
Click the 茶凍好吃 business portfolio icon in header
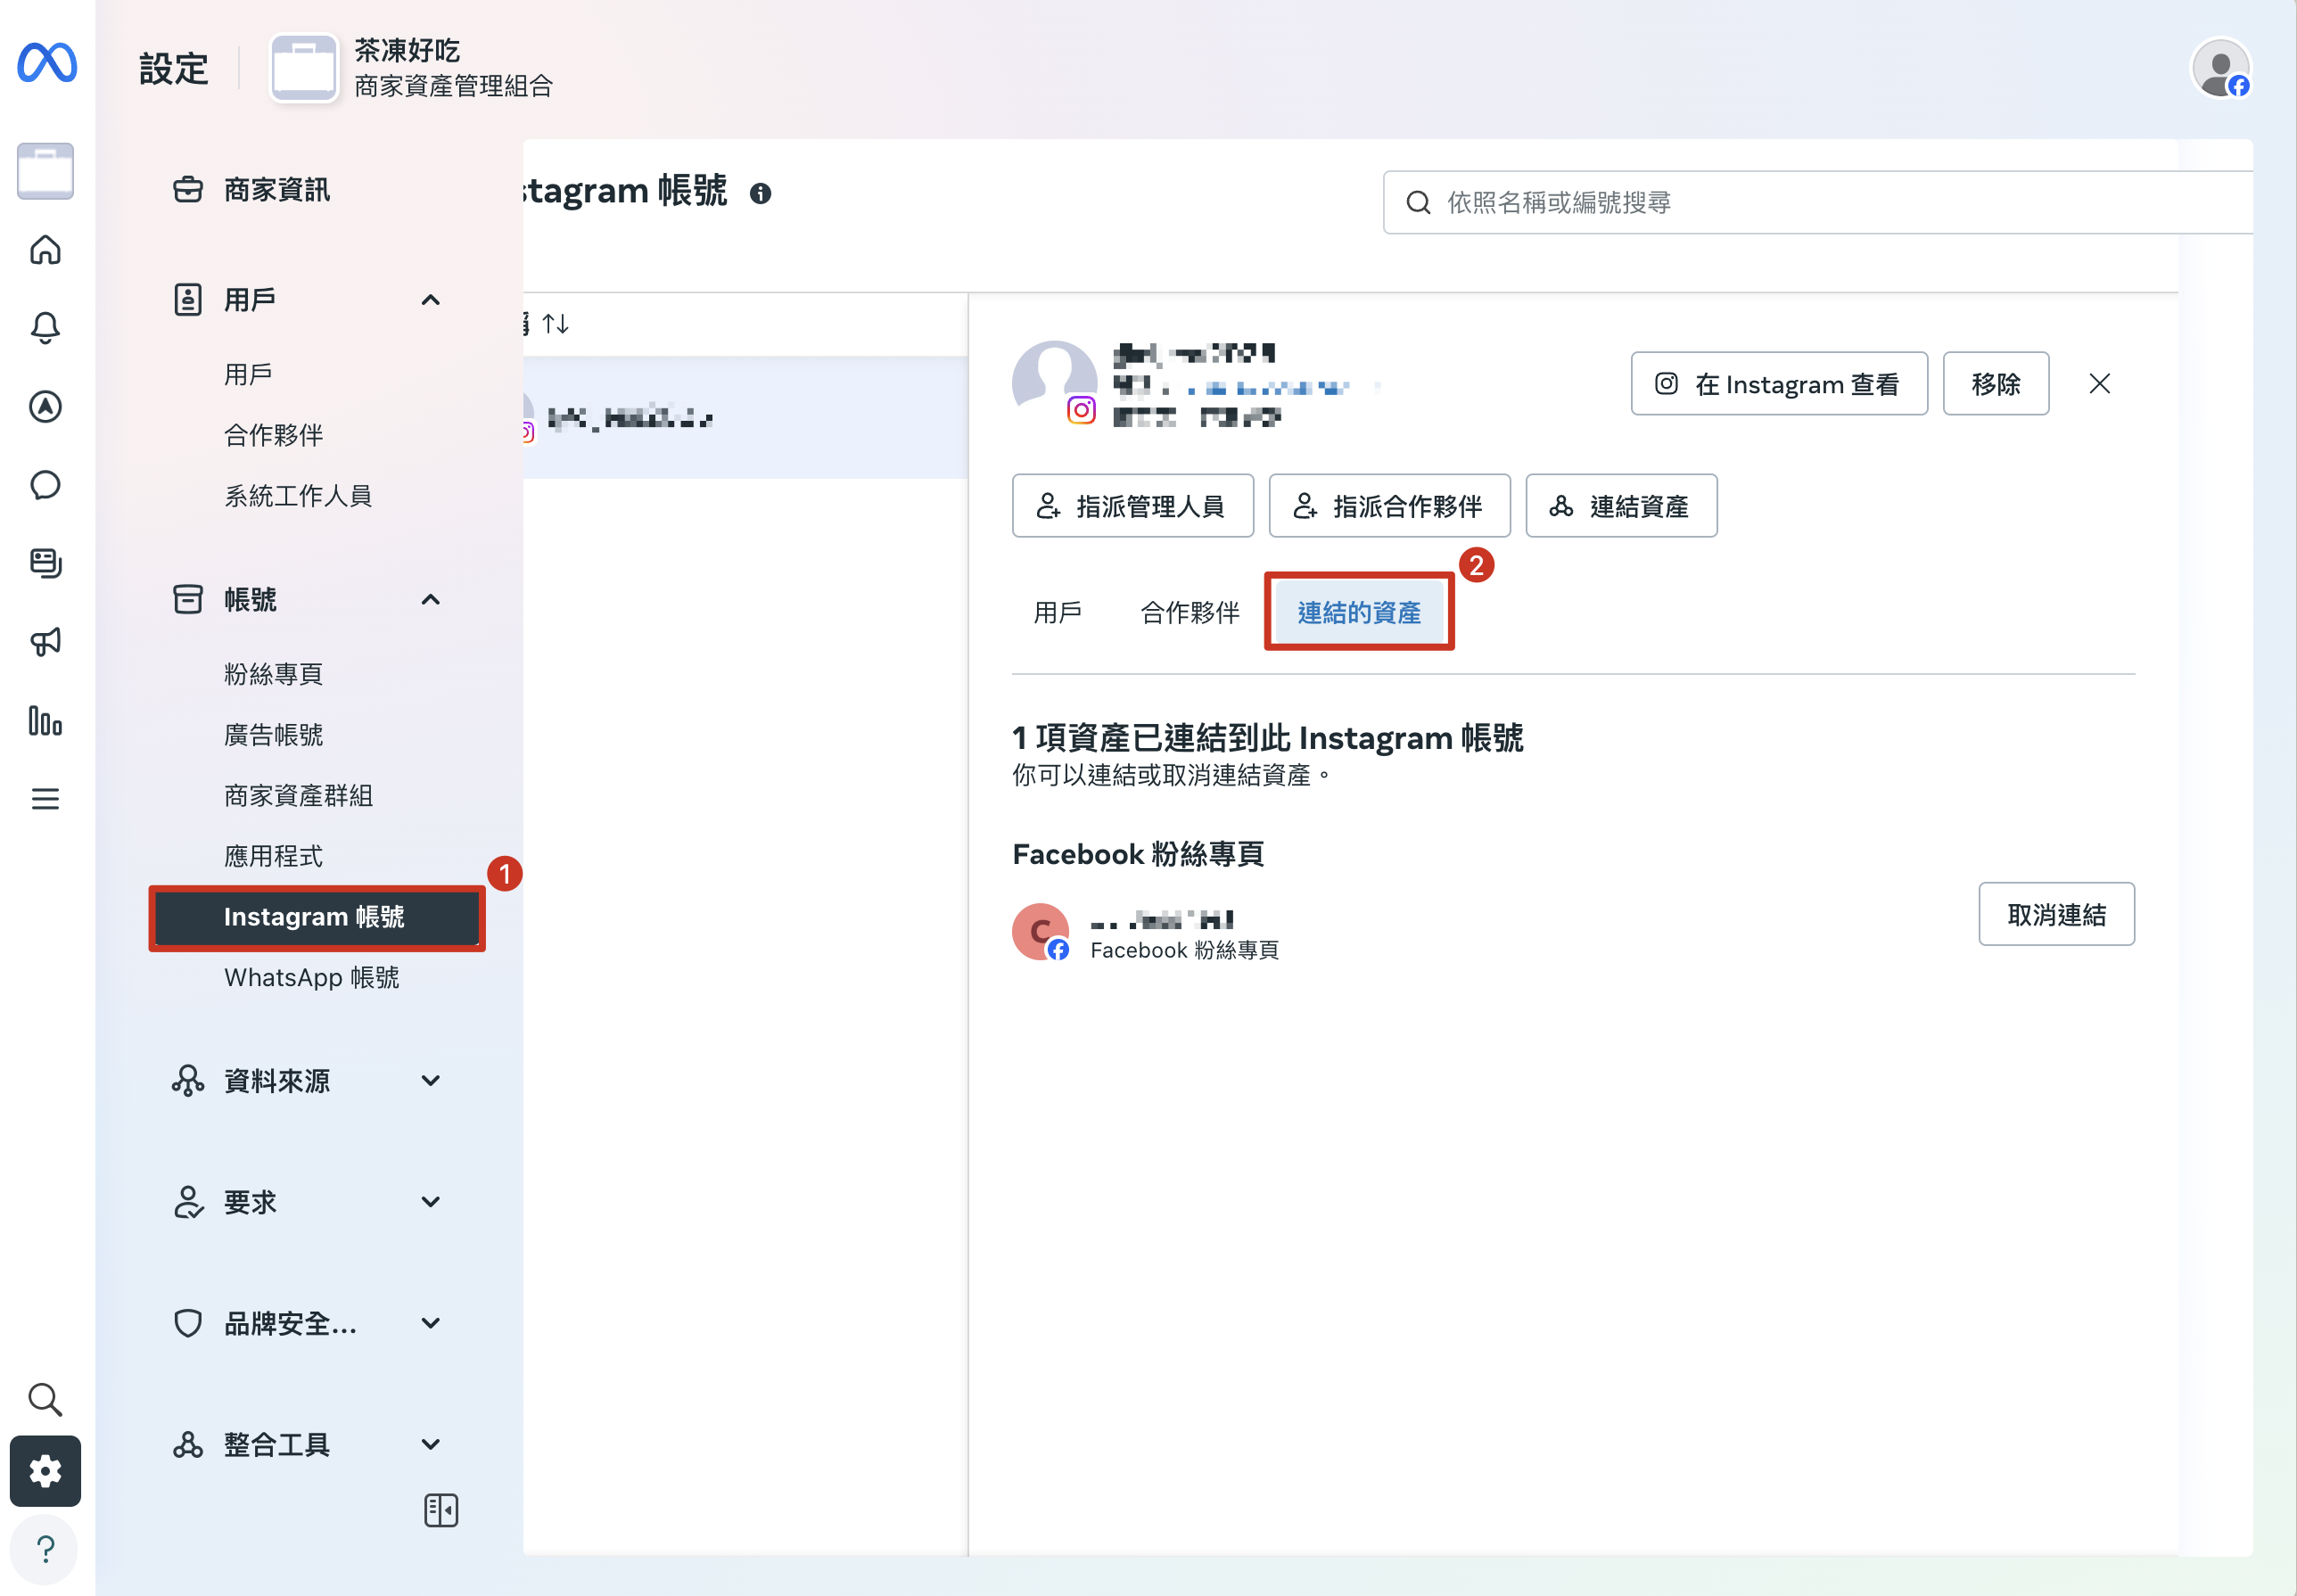pos(304,68)
